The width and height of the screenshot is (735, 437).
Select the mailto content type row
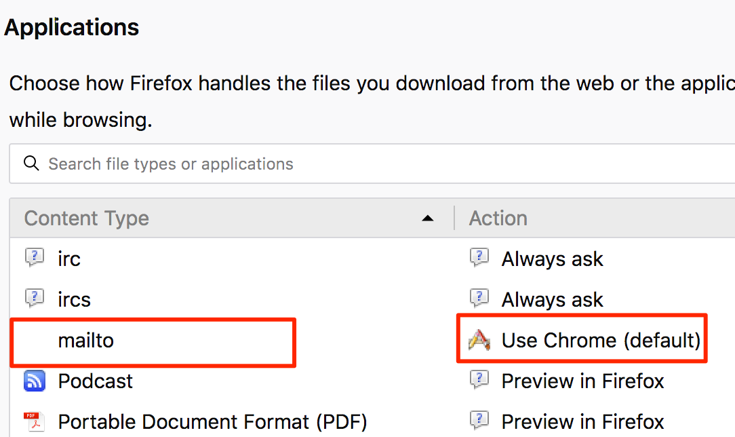(86, 340)
